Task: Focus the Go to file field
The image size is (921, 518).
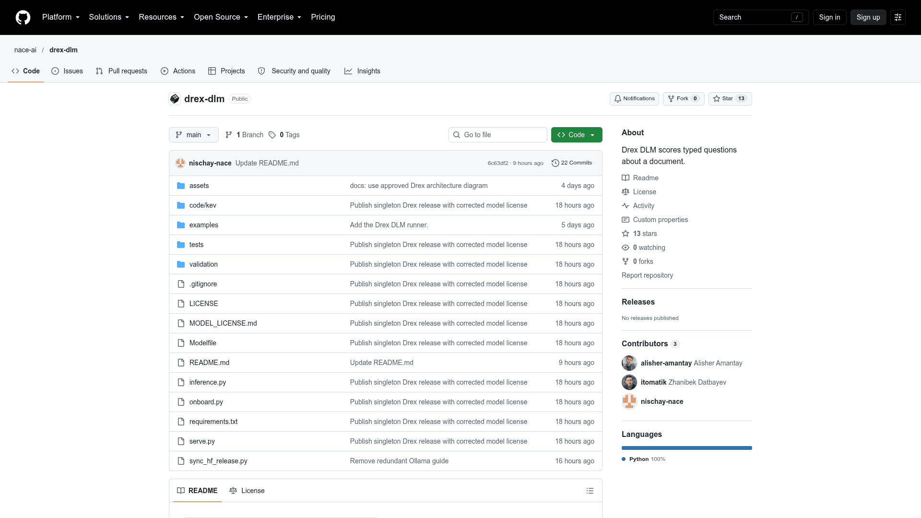Action: (498, 135)
